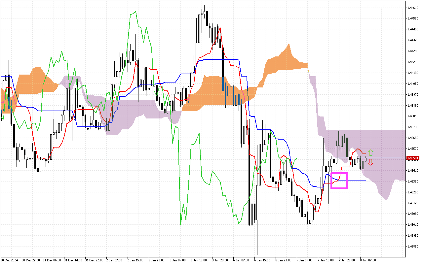Pick the 7 Jan 15:00 time label
This screenshot has height=264, width=423.
[326, 260]
